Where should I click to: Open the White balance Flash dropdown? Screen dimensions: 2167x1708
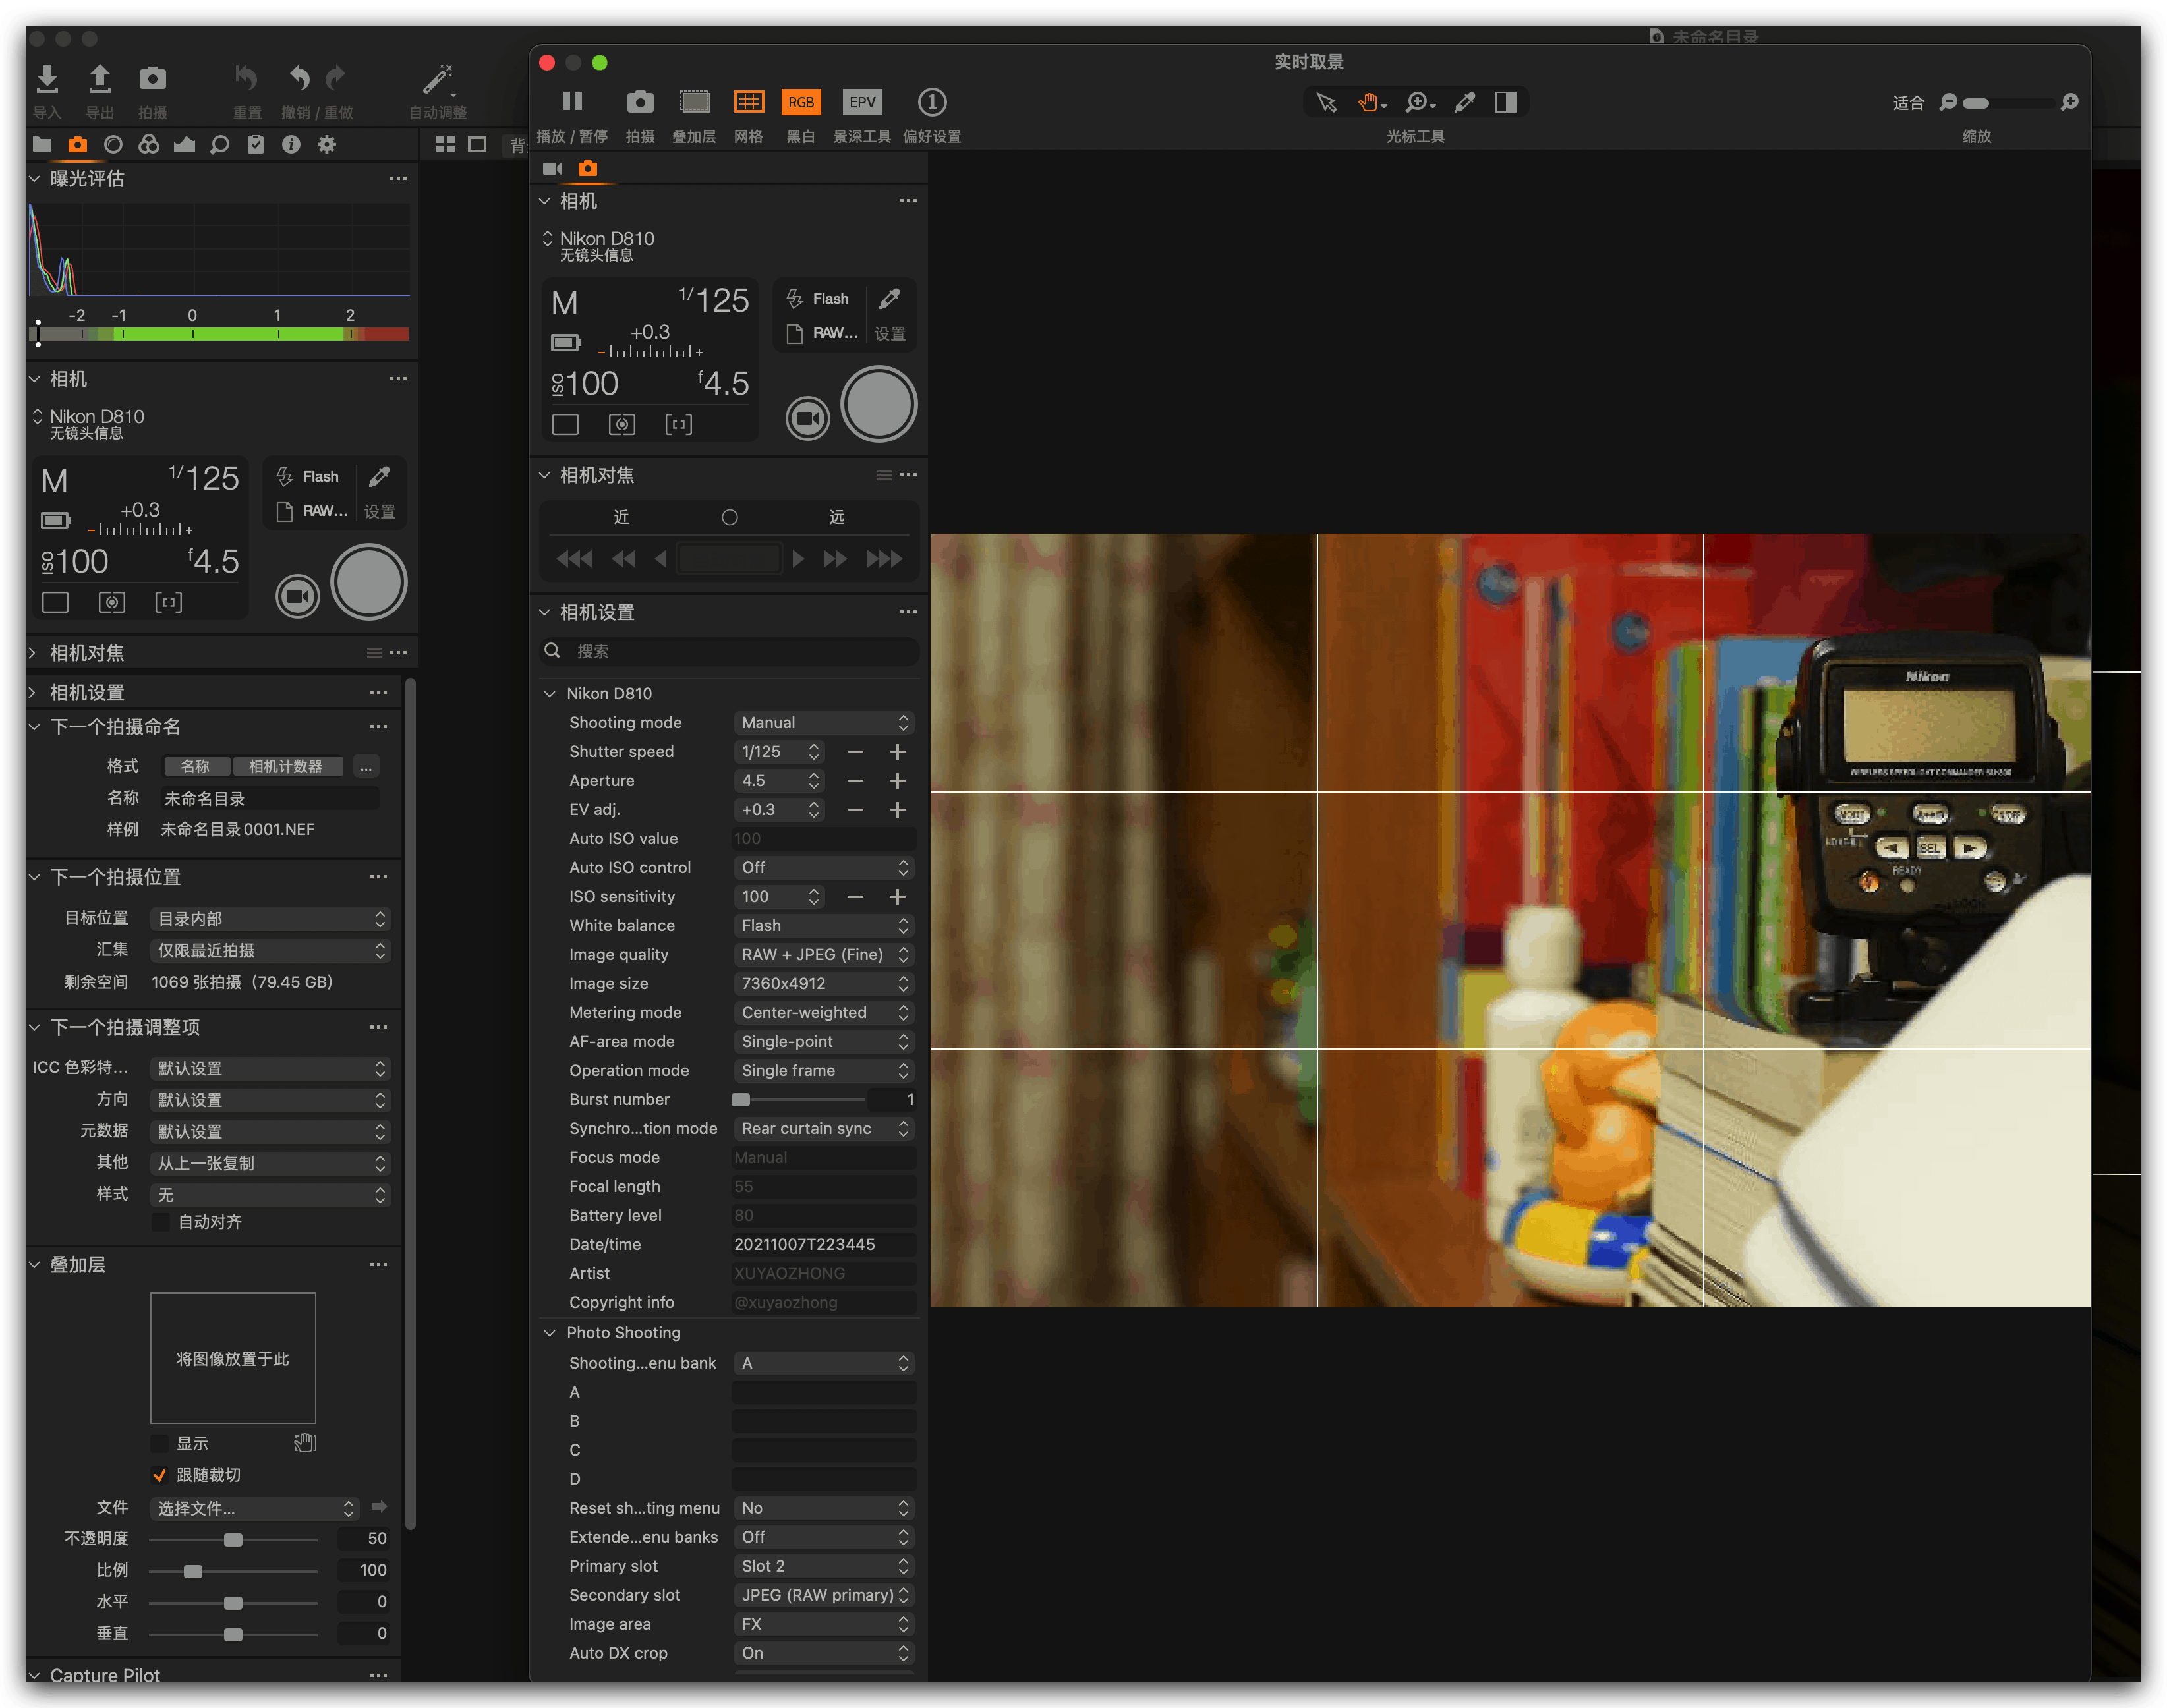pyautogui.click(x=823, y=925)
